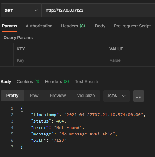Click line number 5 in response

point(12,134)
